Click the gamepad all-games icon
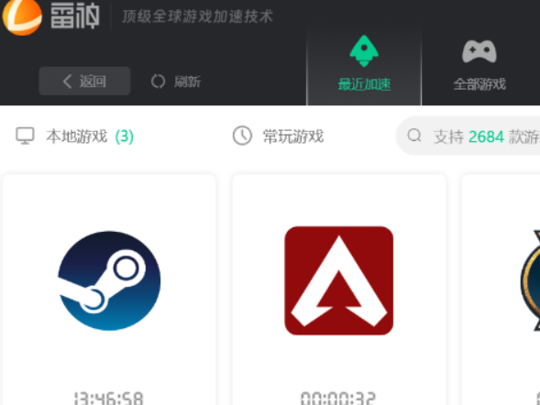Image resolution: width=540 pixels, height=405 pixels. pos(479,51)
